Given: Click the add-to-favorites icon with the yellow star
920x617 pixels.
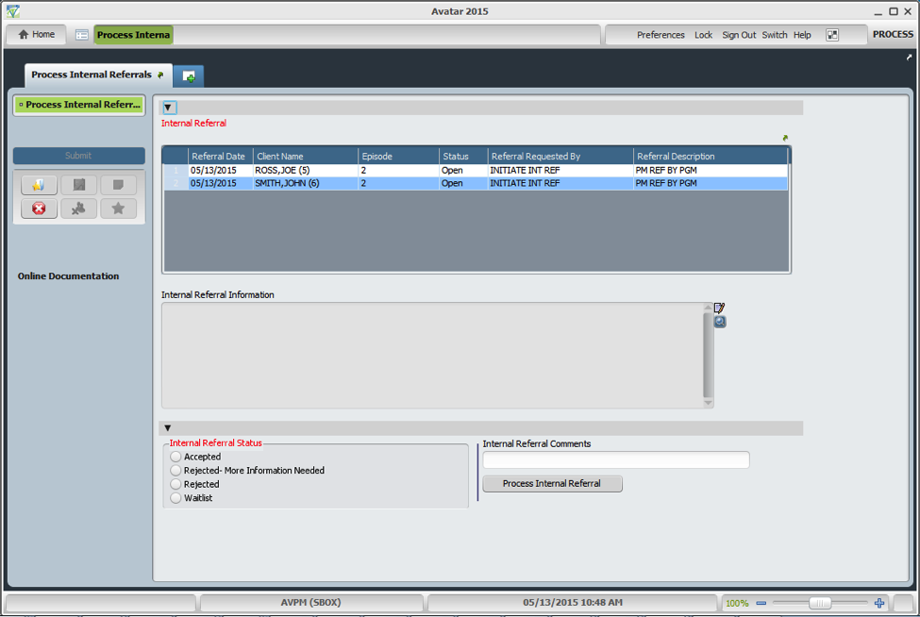Looking at the screenshot, I should point(39,185).
